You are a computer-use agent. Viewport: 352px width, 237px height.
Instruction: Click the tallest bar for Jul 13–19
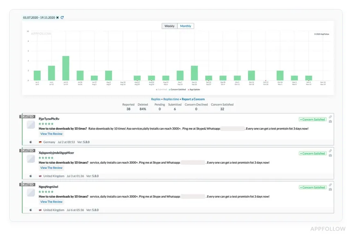pos(65,68)
